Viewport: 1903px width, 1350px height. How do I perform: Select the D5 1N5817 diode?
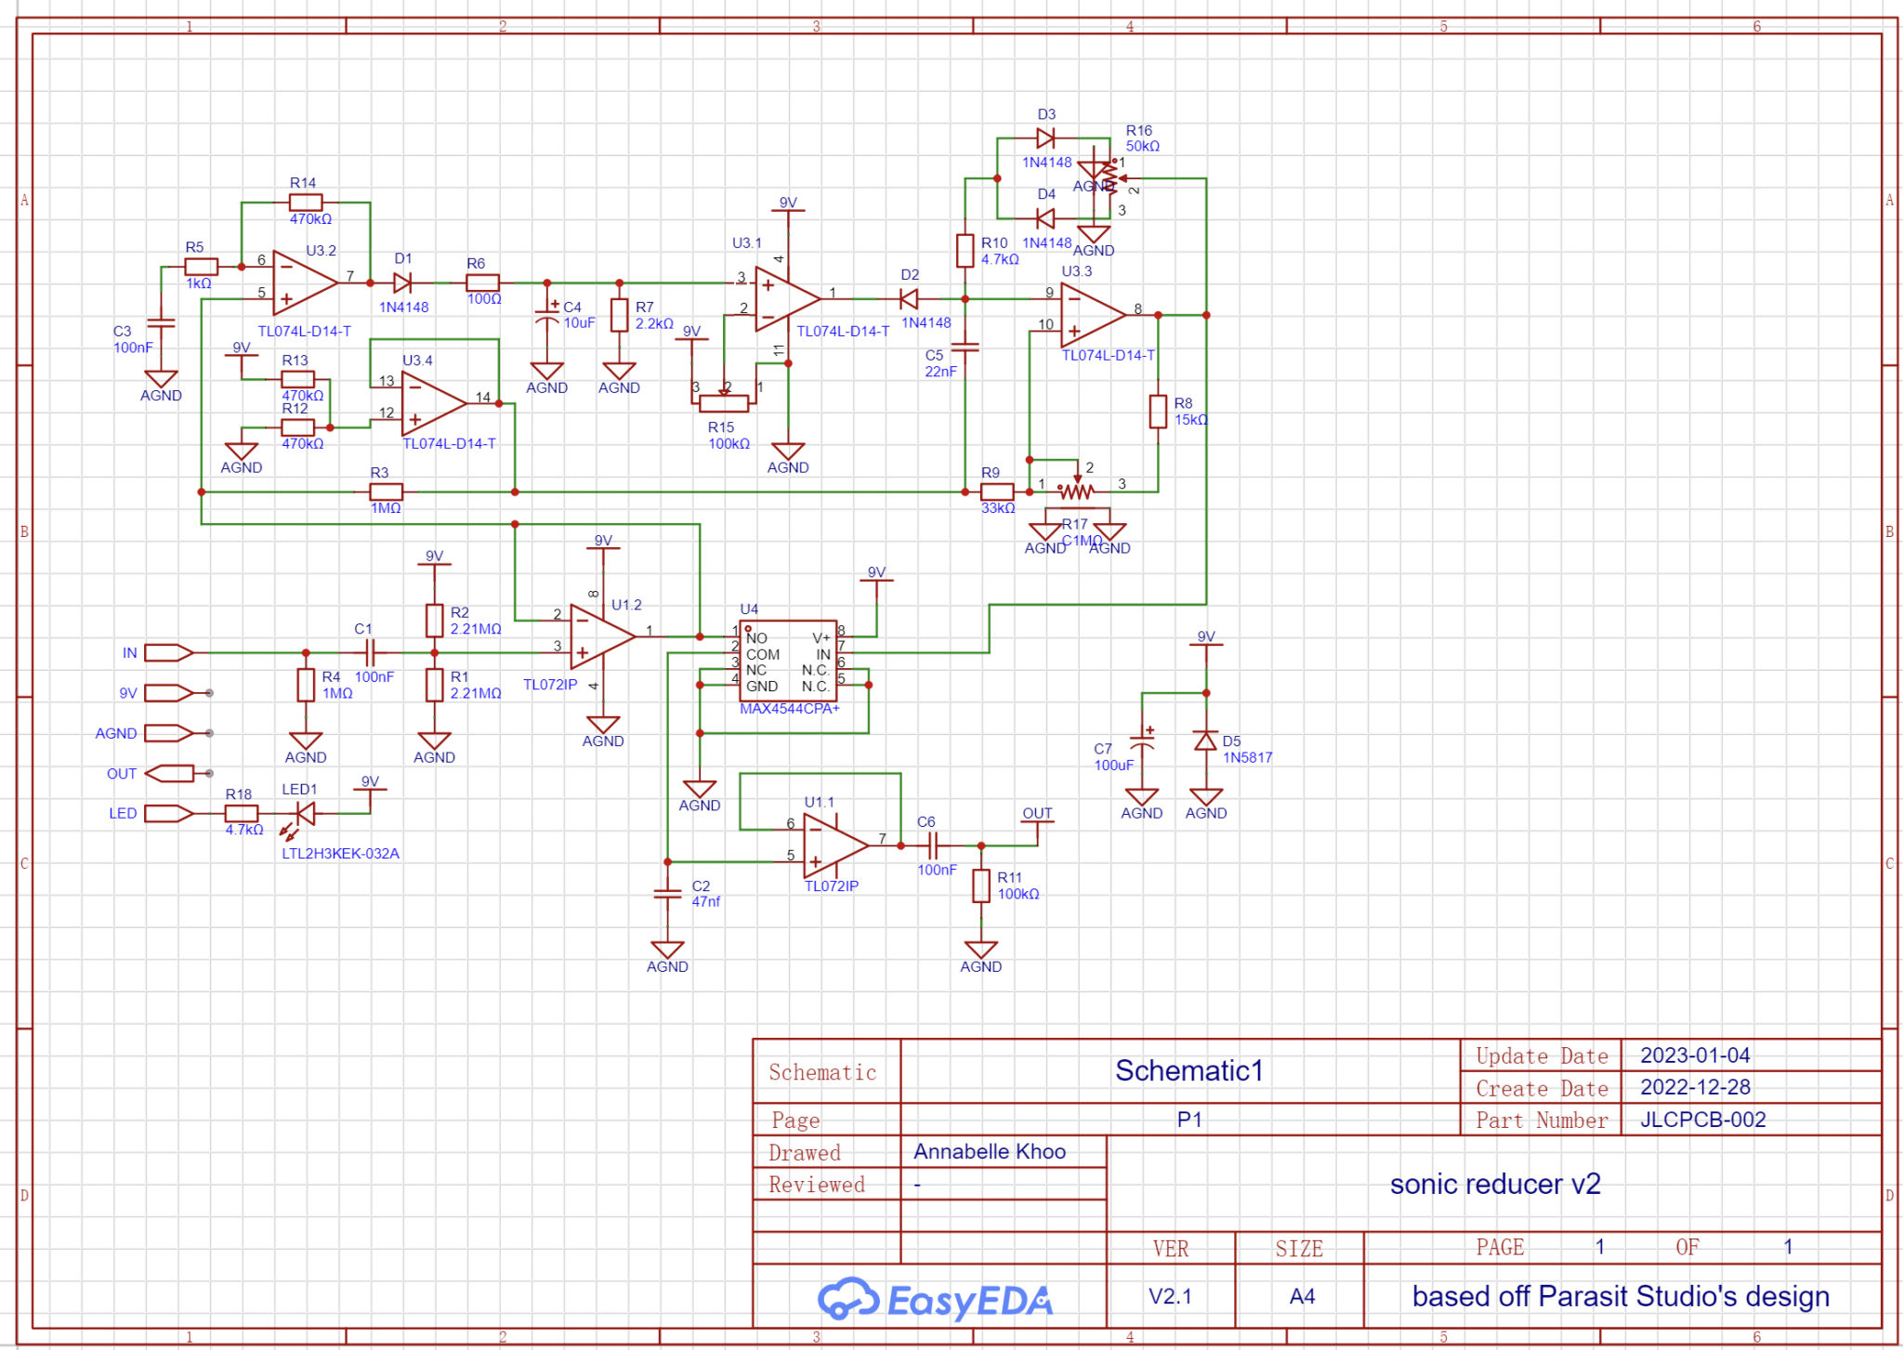(1206, 741)
